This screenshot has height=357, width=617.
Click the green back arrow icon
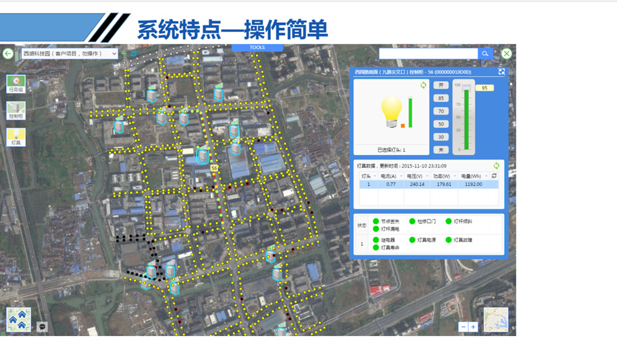coord(8,54)
